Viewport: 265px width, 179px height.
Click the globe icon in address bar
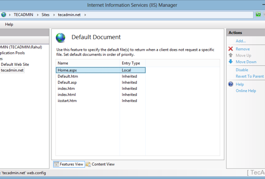click(4, 15)
